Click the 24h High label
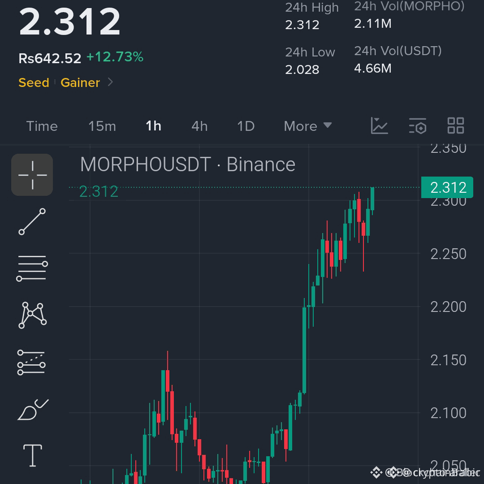The height and width of the screenshot is (484, 484). pyautogui.click(x=312, y=7)
